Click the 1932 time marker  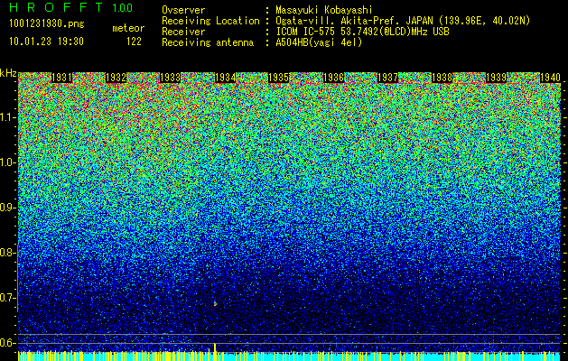click(x=116, y=78)
